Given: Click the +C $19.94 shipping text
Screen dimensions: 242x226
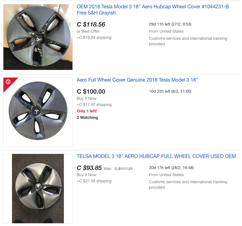Looking at the screenshot, I should coord(94,38).
